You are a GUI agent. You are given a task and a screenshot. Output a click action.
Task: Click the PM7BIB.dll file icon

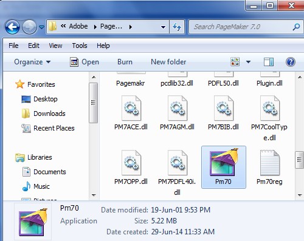pyautogui.click(x=224, y=108)
